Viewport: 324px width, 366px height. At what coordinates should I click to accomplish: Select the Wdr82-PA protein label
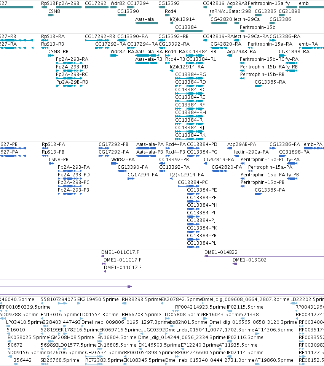coord(123,159)
